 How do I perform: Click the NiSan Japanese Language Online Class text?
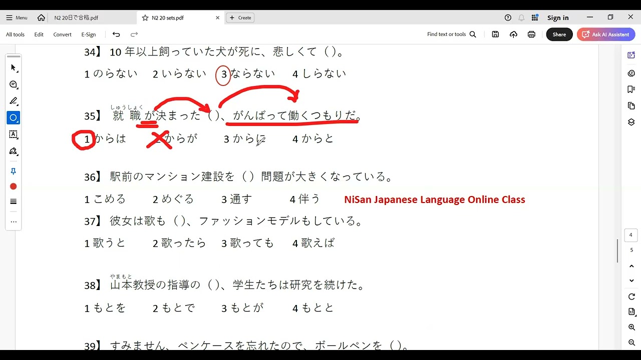pyautogui.click(x=435, y=199)
